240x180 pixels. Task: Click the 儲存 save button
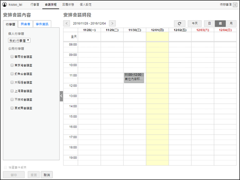click(14, 175)
